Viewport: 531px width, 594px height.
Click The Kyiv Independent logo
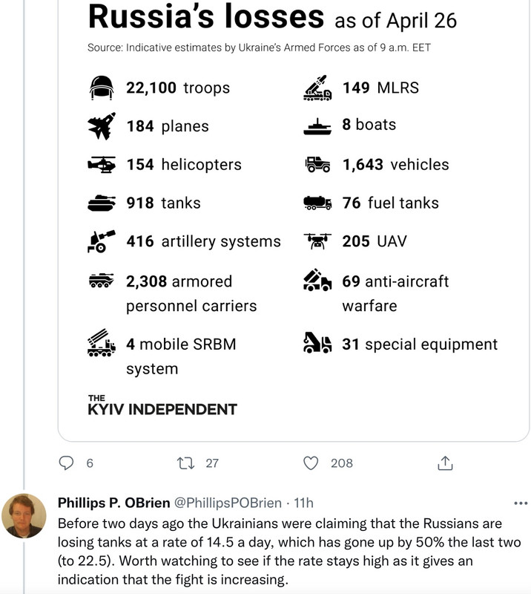pyautogui.click(x=162, y=405)
